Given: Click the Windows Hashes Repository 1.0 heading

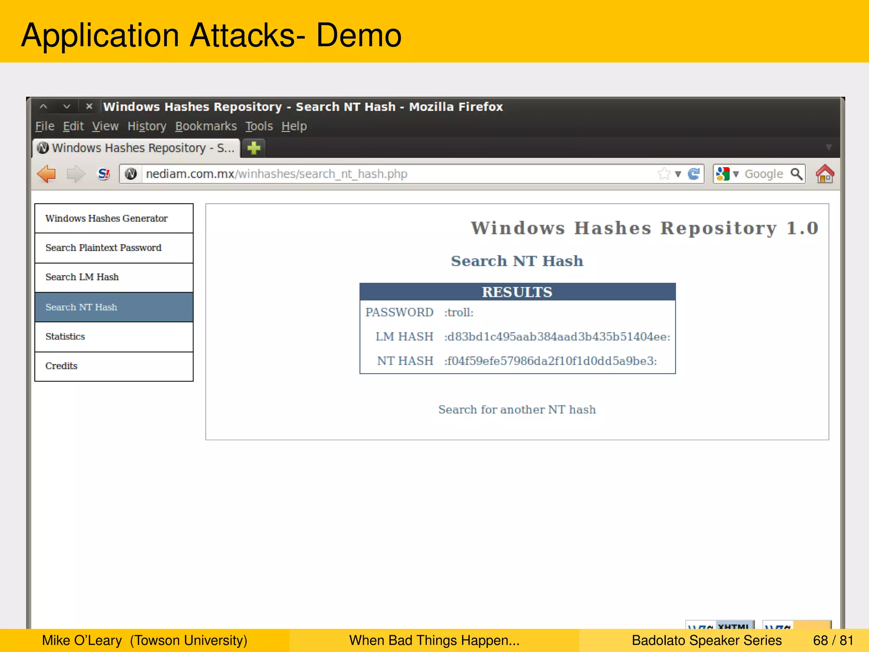Looking at the screenshot, I should point(645,228).
